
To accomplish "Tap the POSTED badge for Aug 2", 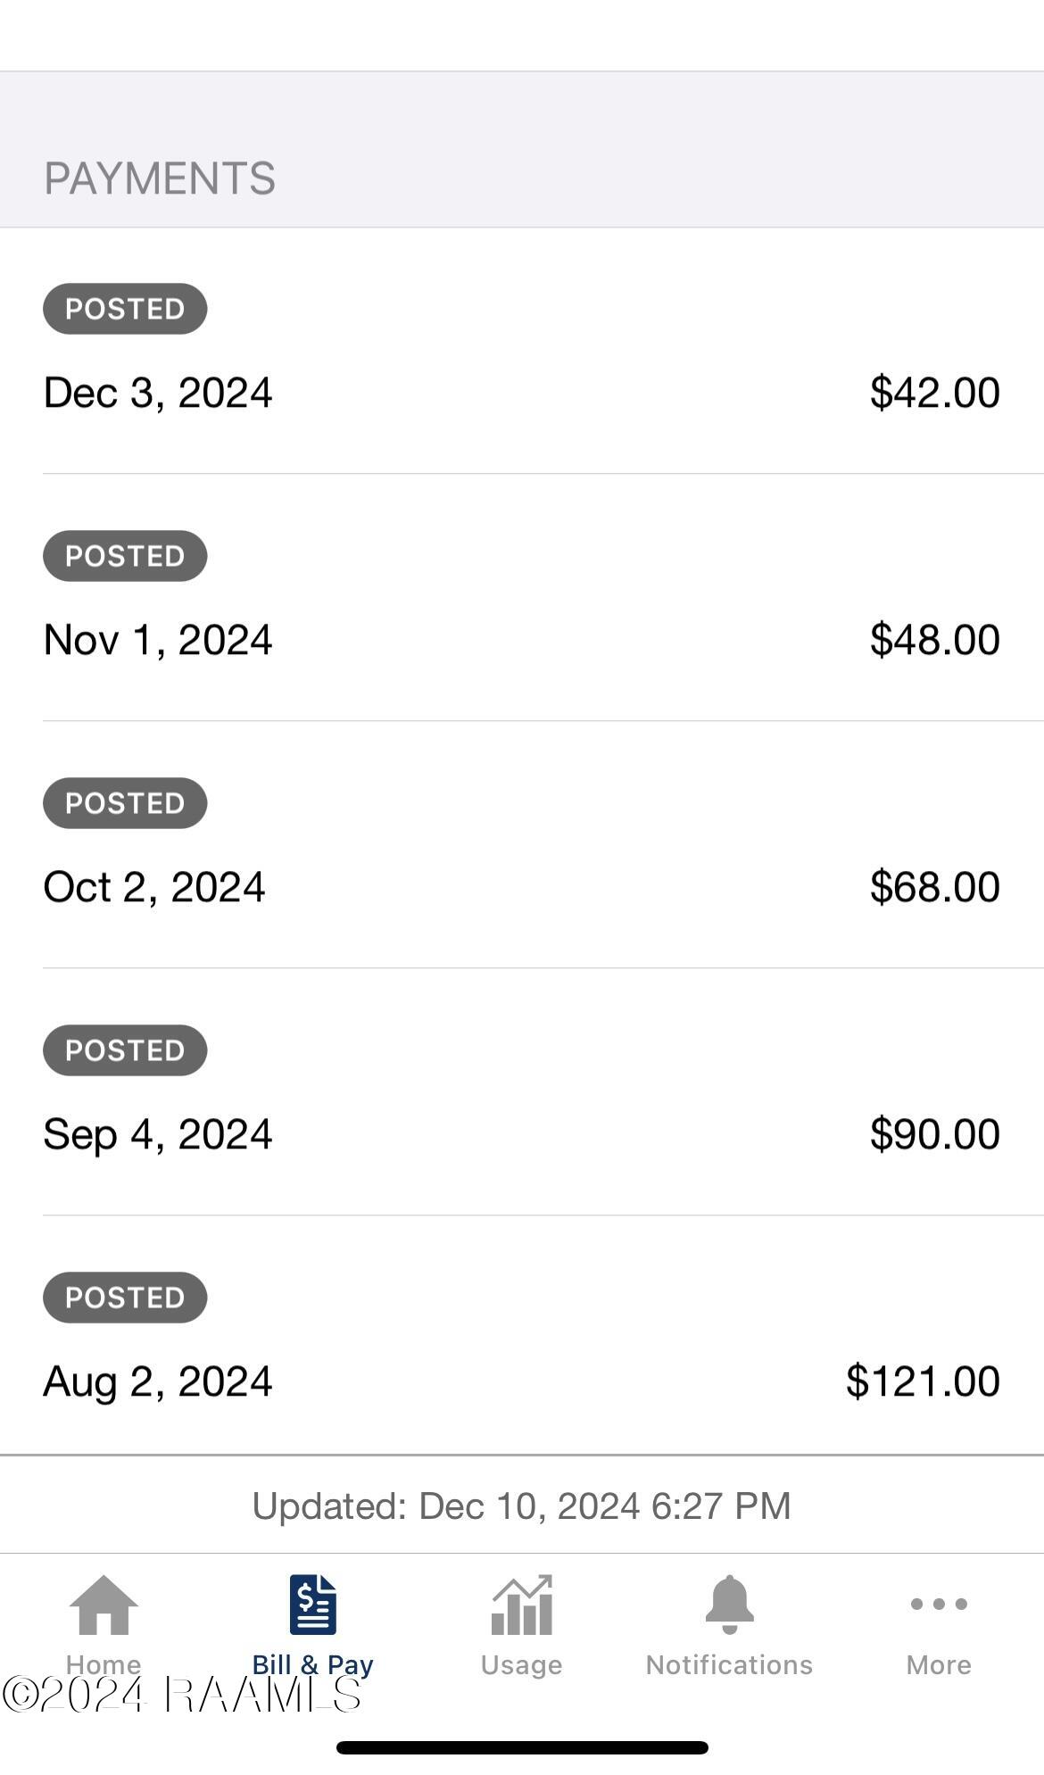I will point(125,1298).
